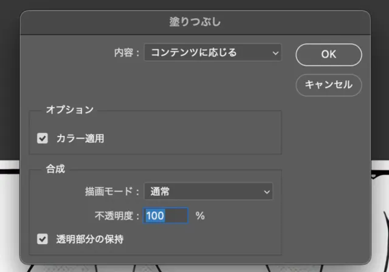Open the 内容 dropdown showing コンテンツに応じる
The width and height of the screenshot is (389, 272).
click(207, 53)
